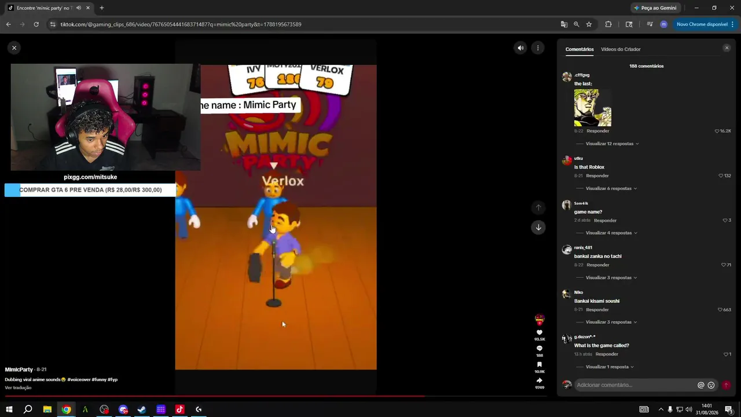This screenshot has height=417, width=741.
Task: Open the Windows Start menu
Action: (9, 409)
